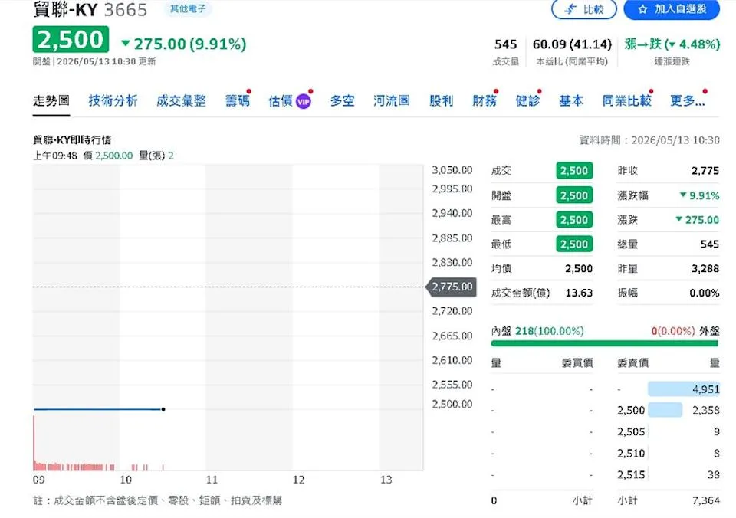Click the 昨量 3,288 value
This screenshot has width=736, height=518.
pyautogui.click(x=705, y=268)
